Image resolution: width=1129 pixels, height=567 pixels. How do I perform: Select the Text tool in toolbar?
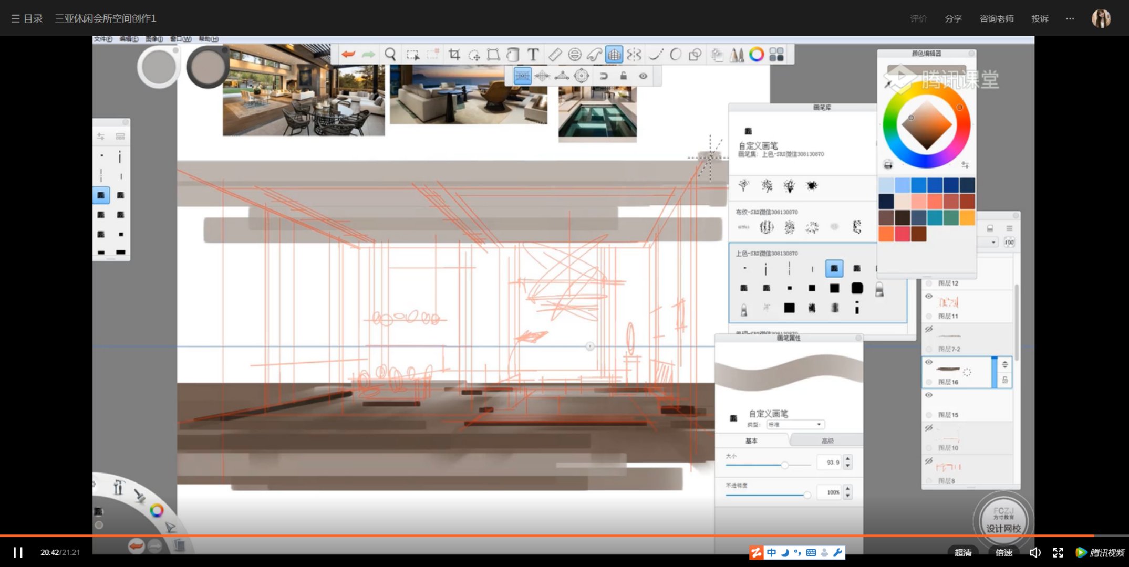click(x=533, y=55)
